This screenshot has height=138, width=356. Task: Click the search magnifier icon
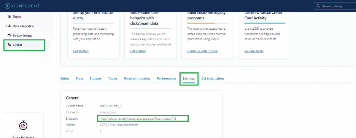click(x=318, y=6)
